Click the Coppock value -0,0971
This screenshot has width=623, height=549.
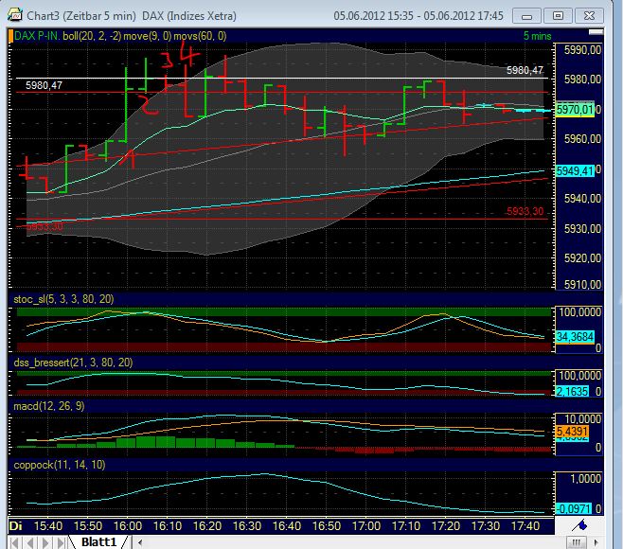574,508
